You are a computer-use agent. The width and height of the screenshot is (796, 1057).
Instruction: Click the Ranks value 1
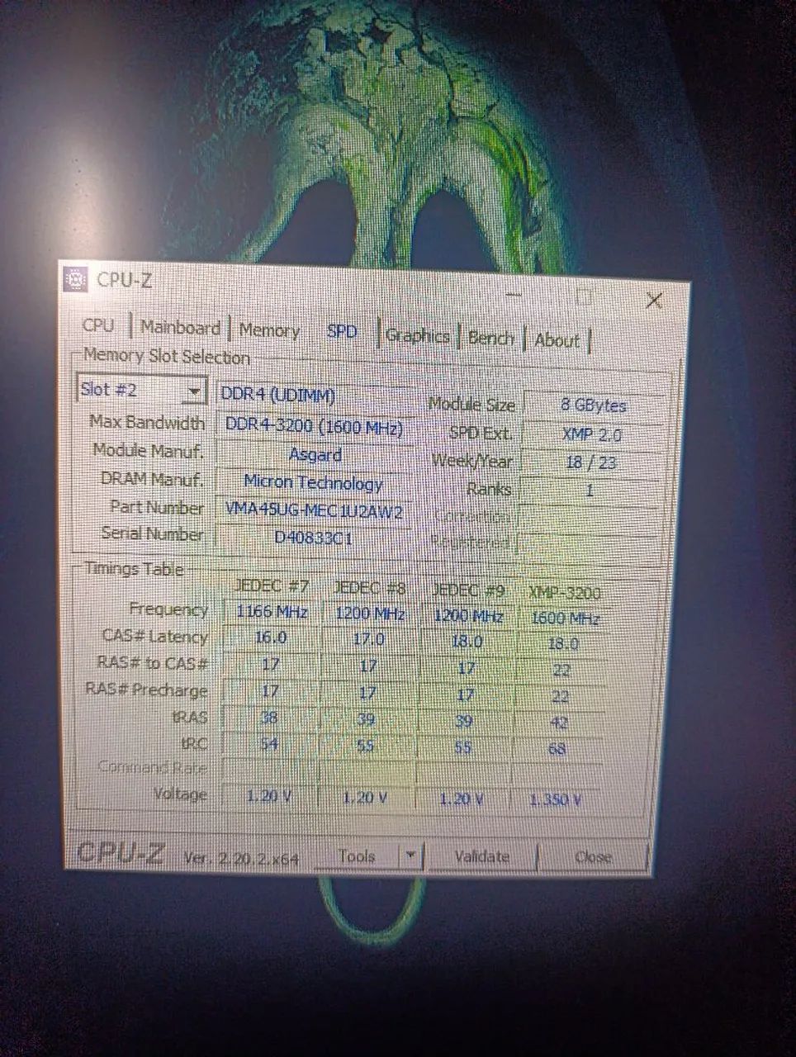click(x=590, y=491)
